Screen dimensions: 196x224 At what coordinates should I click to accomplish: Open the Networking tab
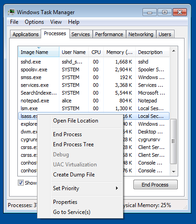141,34
